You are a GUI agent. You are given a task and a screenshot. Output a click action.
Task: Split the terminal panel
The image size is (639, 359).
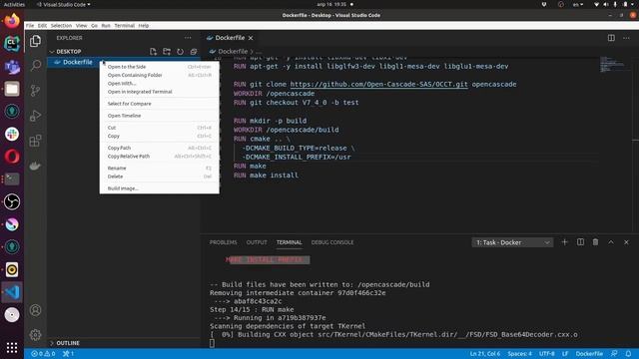point(580,242)
